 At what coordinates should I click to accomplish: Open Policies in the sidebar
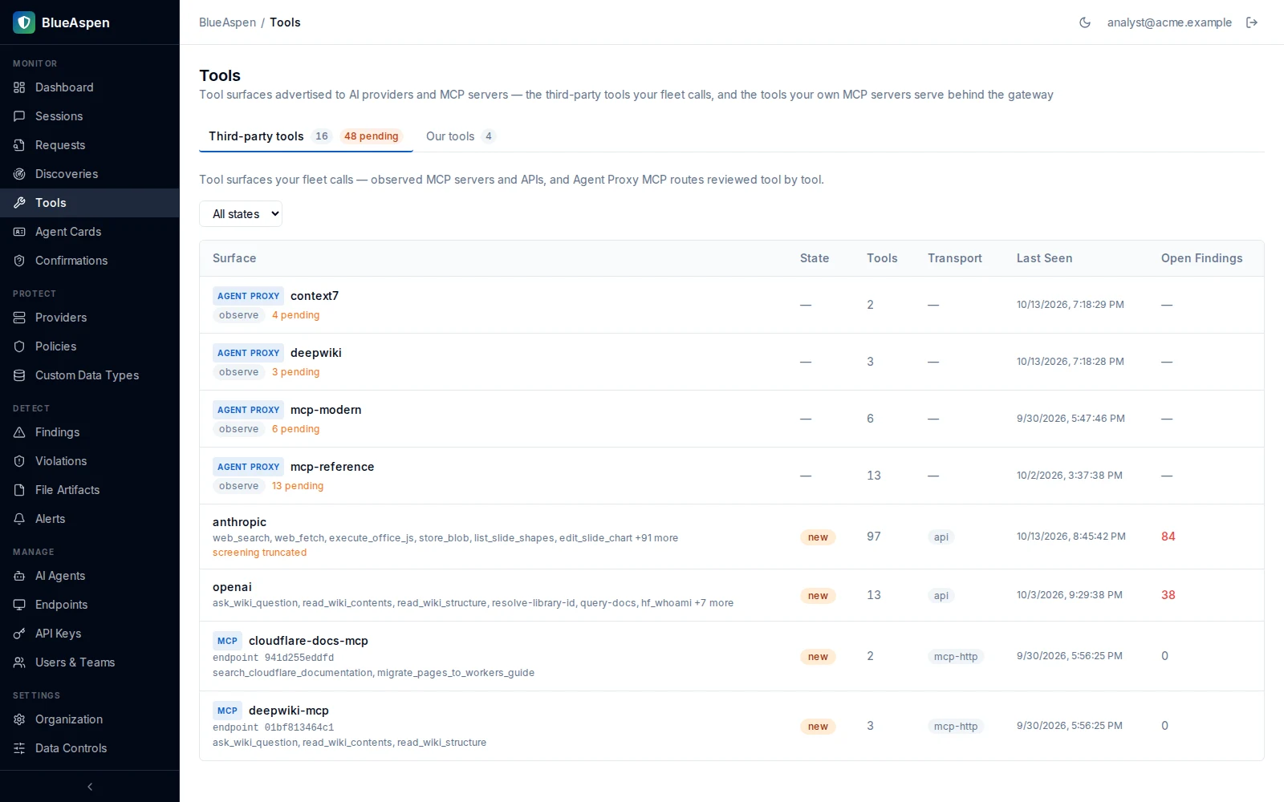coord(90,346)
